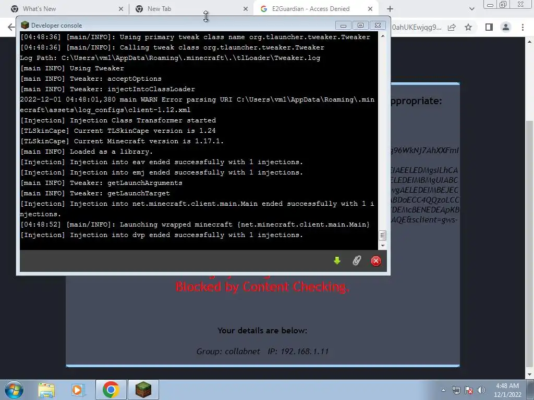The width and height of the screenshot is (534, 400).
Task: Click 'Current TLSkinCape version is 1.24' line
Action: click(x=118, y=131)
